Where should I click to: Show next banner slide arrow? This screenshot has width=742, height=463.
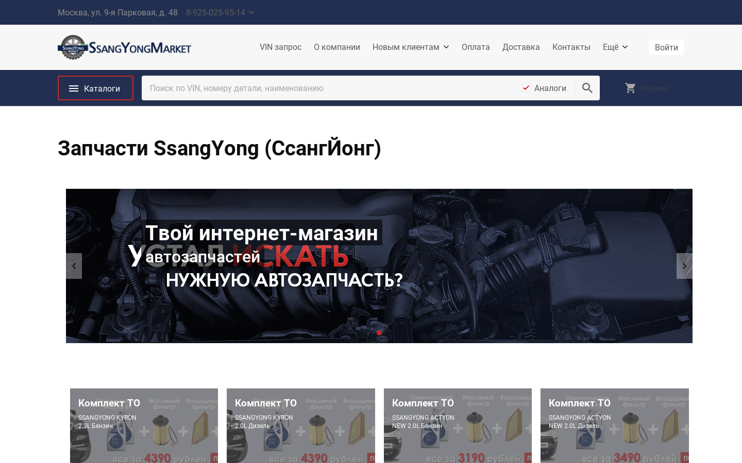coord(684,266)
